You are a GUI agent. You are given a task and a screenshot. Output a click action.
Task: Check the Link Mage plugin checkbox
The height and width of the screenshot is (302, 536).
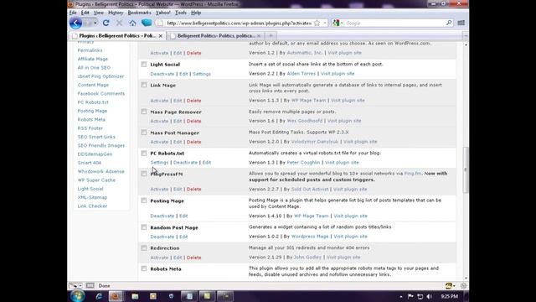tap(144, 85)
